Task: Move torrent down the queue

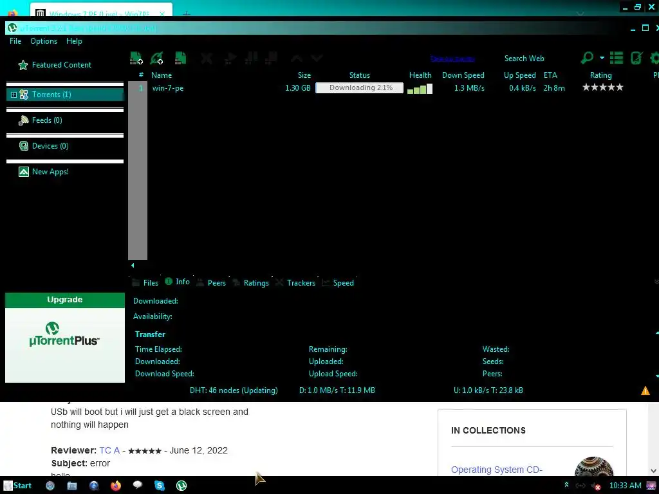Action: tap(317, 58)
